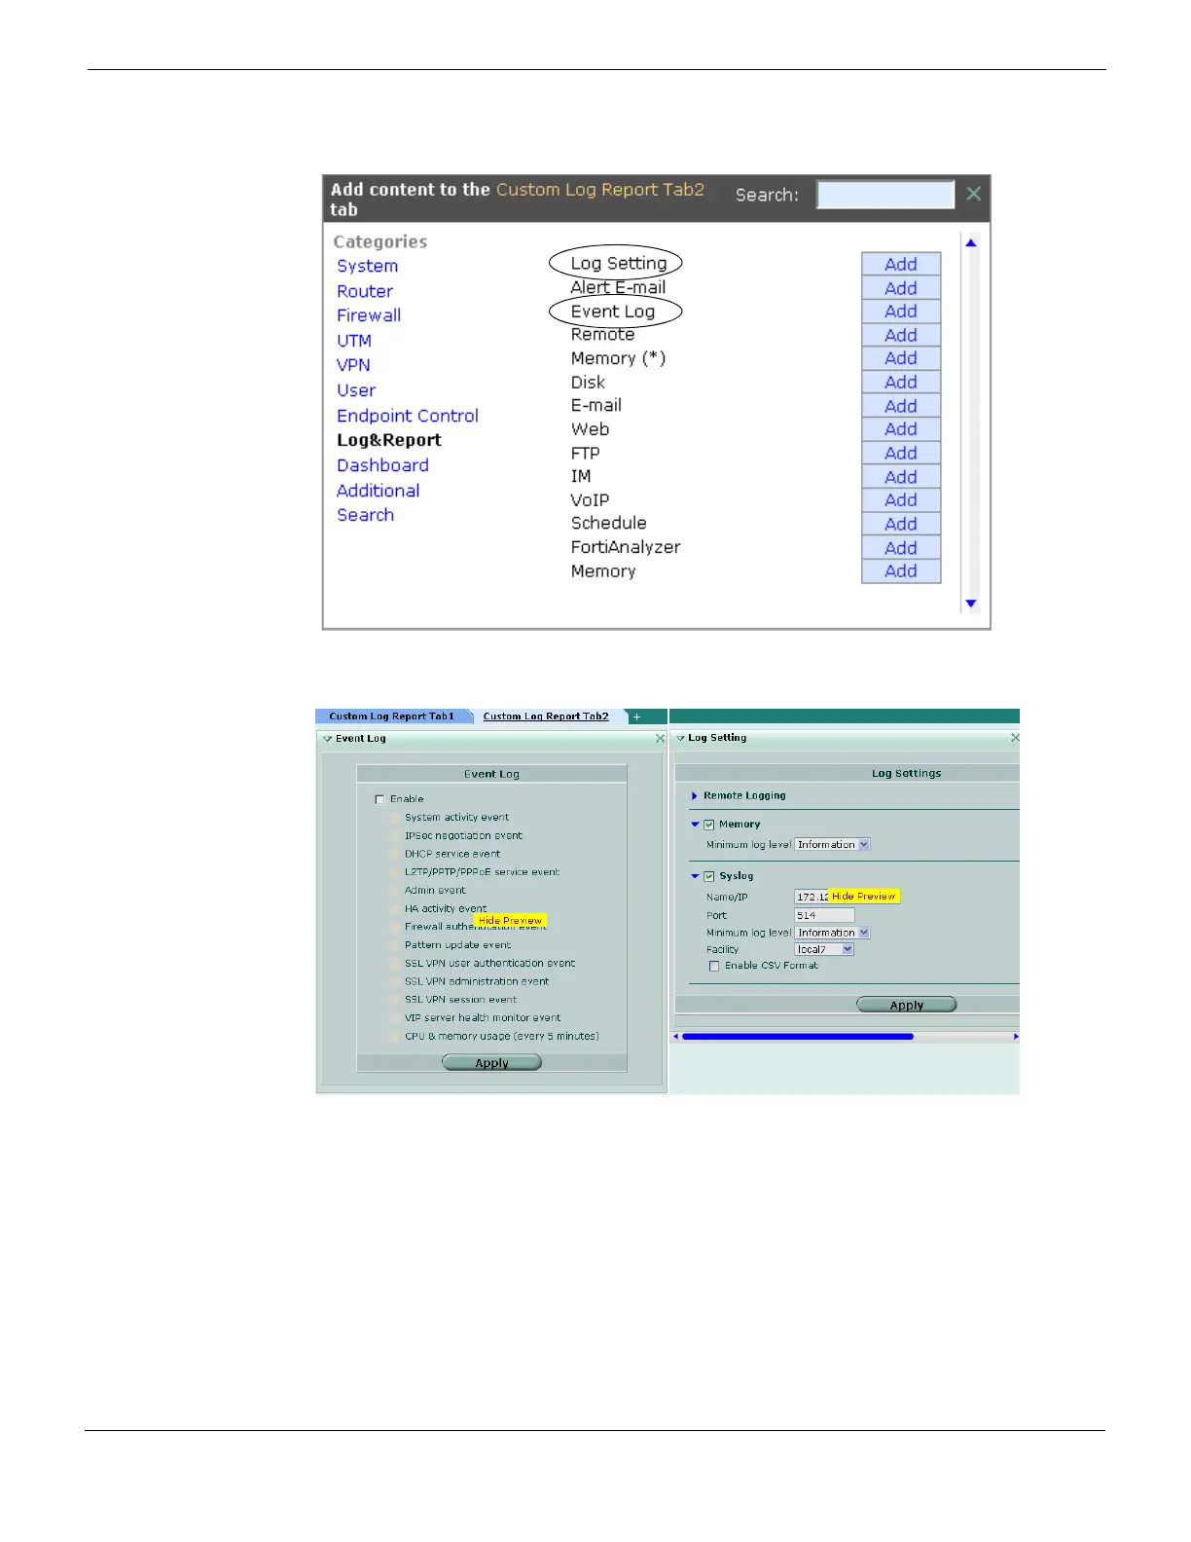
Task: Open the Facility dropdown showing local7
Action: point(824,949)
